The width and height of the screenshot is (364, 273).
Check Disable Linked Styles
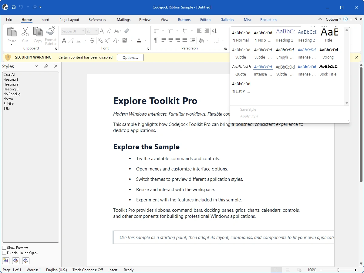4,253
